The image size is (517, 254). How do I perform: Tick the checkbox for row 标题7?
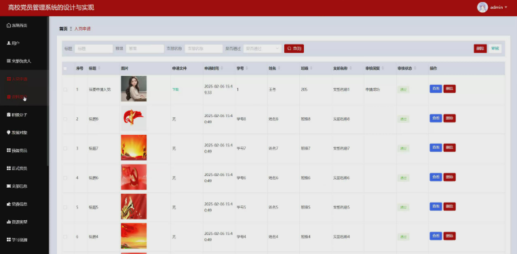point(65,148)
